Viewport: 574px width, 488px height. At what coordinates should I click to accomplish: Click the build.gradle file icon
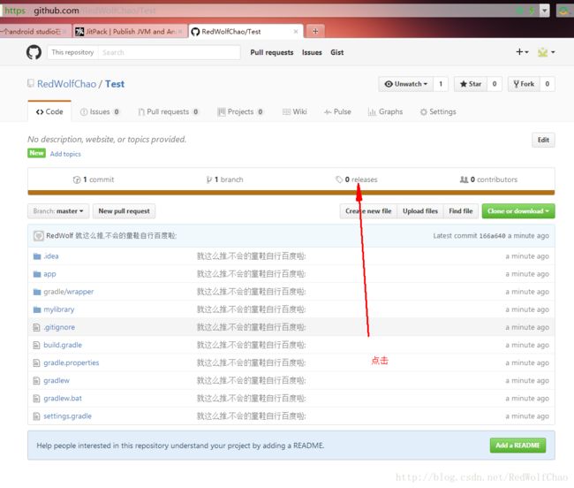click(x=36, y=345)
